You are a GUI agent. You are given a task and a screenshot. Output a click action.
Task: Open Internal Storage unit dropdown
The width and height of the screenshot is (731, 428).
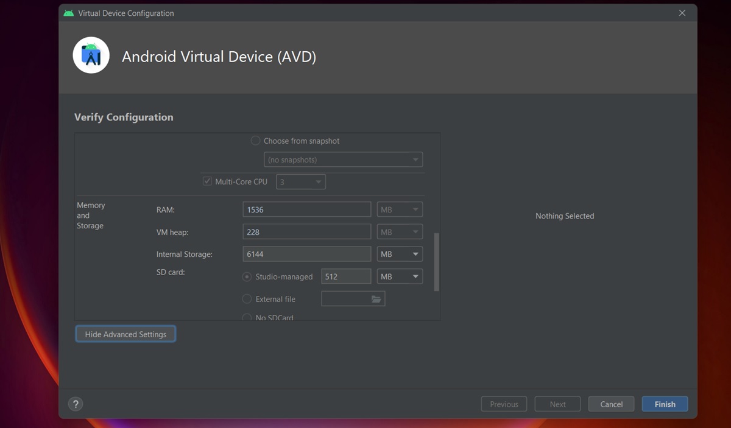(x=400, y=254)
